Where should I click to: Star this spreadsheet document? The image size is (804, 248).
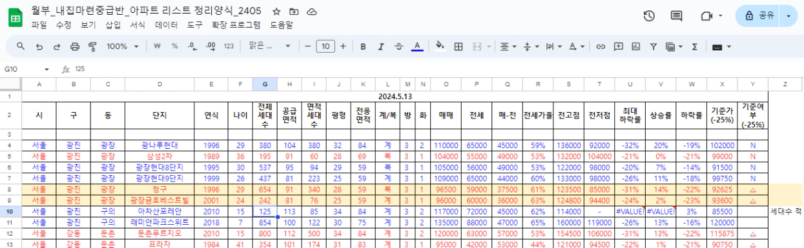tap(276, 12)
